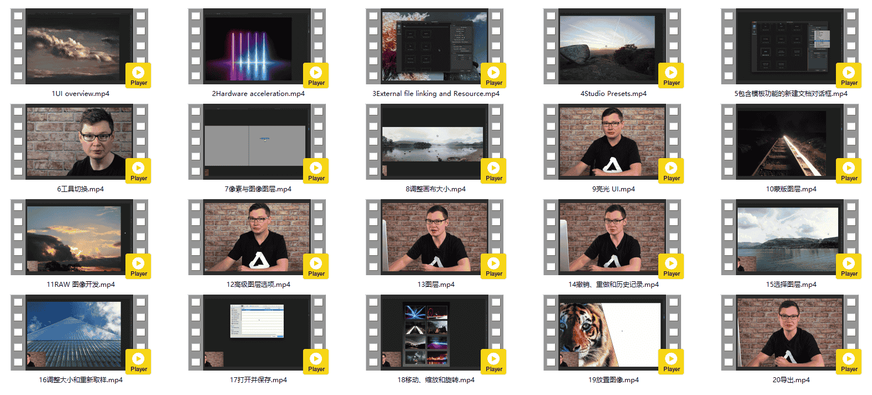872x395 pixels.
Task: Select the gray canvas thumbnail of 7像素与图像图层.mp4
Action: pos(257,142)
